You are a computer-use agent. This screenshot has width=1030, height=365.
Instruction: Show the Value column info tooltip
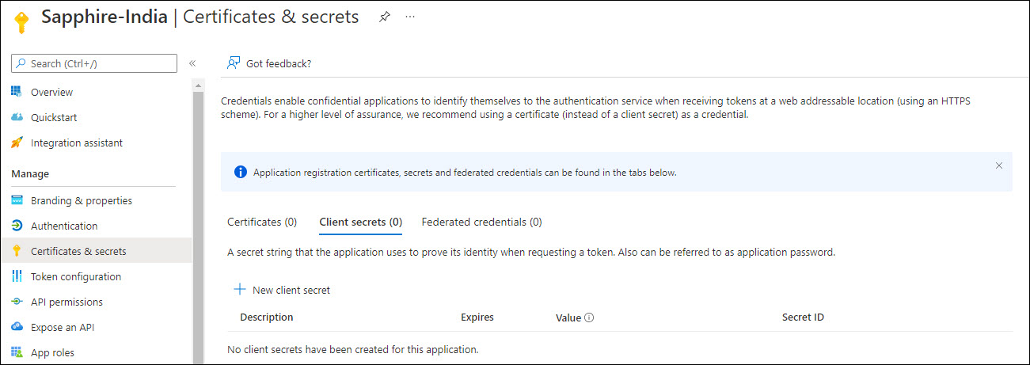click(x=590, y=317)
